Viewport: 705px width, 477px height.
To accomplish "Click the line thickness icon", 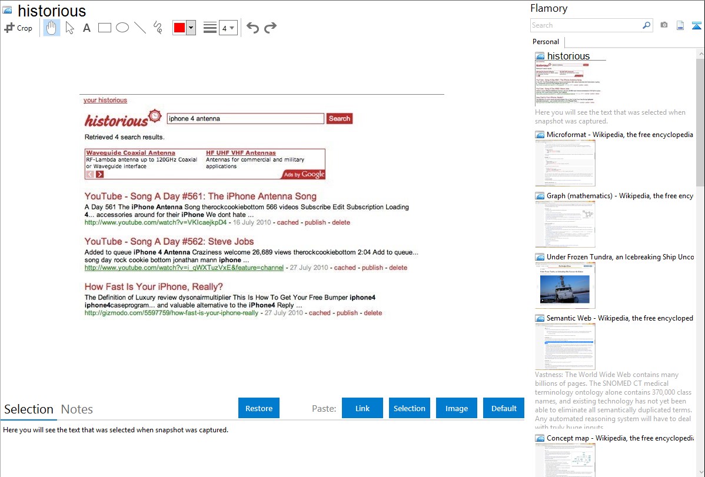I will tap(210, 28).
